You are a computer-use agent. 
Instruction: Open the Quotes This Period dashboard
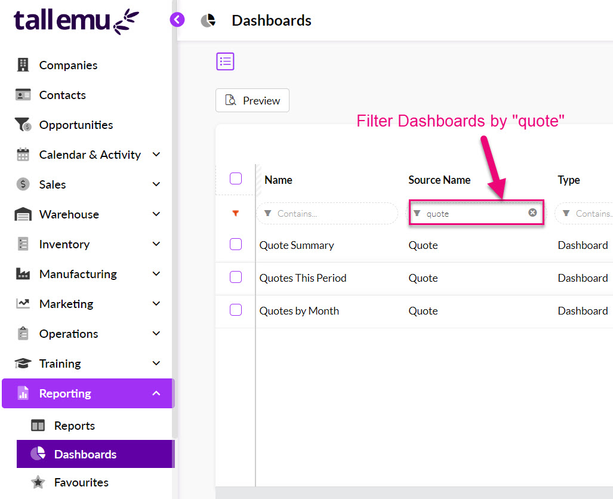point(303,278)
